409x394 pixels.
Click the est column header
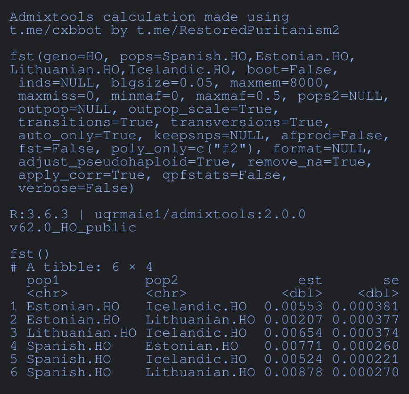coord(310,281)
